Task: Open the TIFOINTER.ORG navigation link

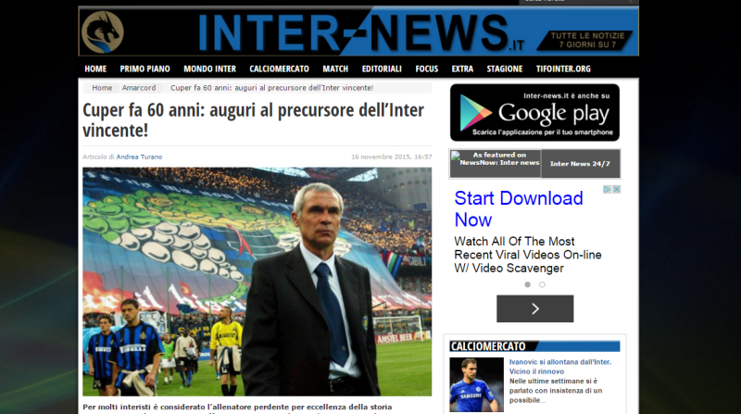Action: pos(563,69)
